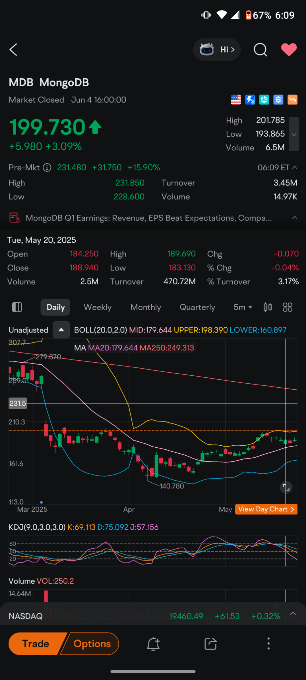The image size is (306, 680).
Task: Collapse the pre-market panel chevron at 06:09 ET
Action: [x=294, y=168]
